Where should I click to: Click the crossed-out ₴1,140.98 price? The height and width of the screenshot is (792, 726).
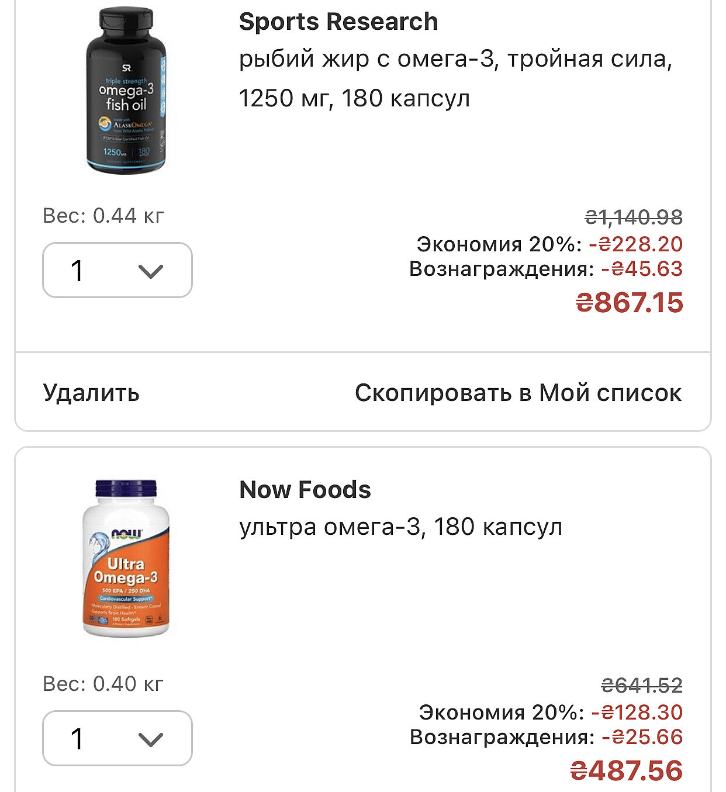[634, 217]
